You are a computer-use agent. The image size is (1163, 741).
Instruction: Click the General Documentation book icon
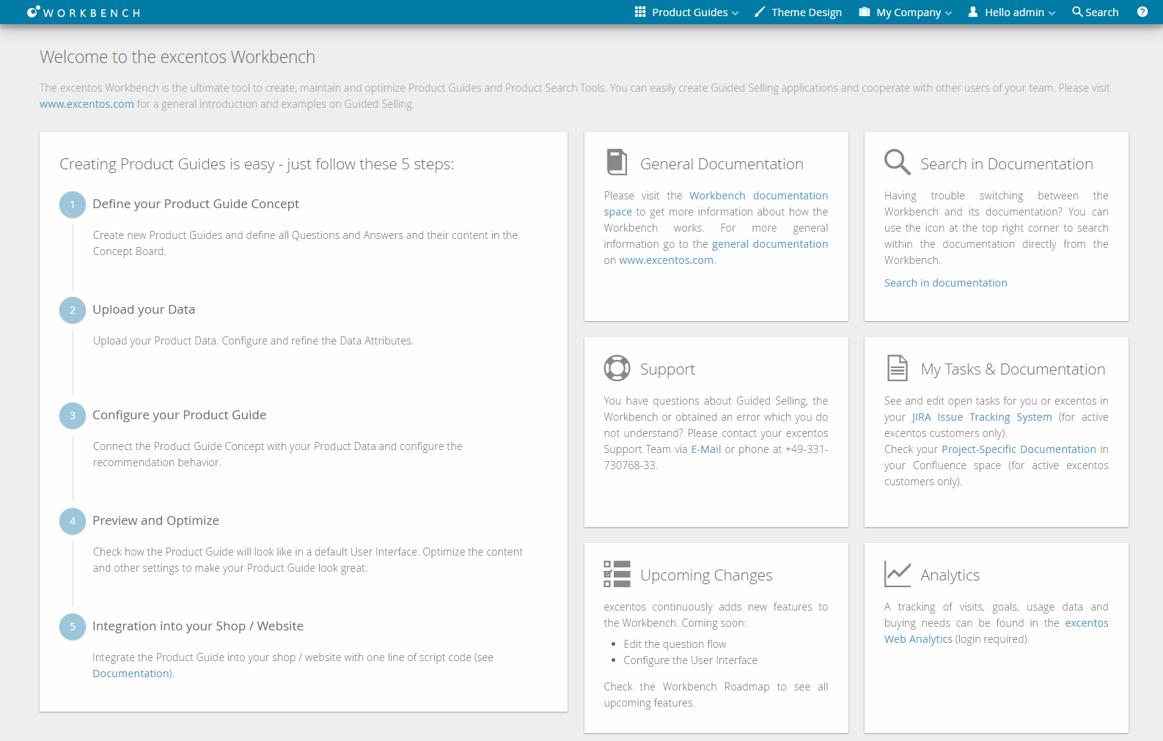point(617,162)
